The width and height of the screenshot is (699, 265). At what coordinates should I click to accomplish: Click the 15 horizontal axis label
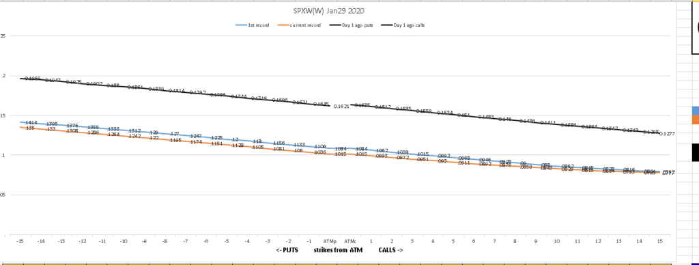coord(660,241)
